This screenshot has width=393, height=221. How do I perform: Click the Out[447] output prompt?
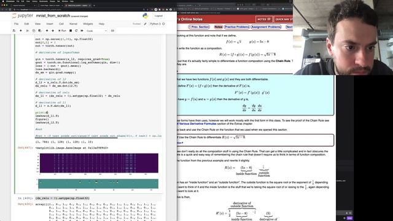(25, 148)
